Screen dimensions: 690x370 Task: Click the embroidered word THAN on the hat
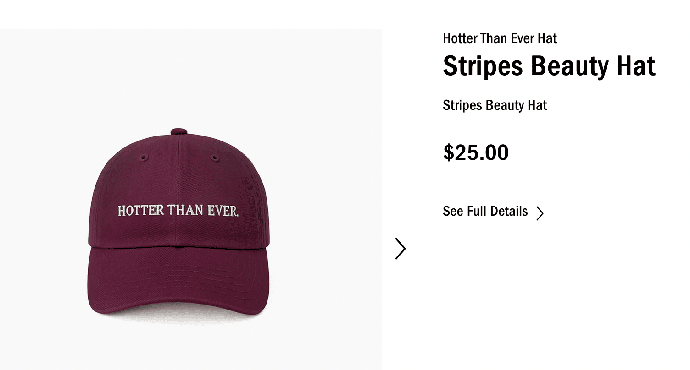tap(185, 211)
